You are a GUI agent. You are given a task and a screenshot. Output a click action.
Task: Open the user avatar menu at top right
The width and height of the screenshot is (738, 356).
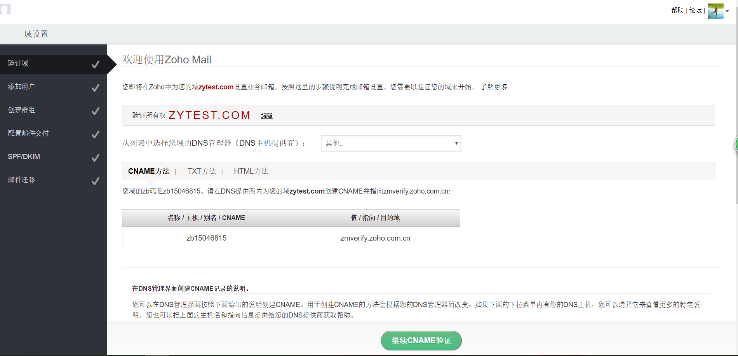coord(715,11)
